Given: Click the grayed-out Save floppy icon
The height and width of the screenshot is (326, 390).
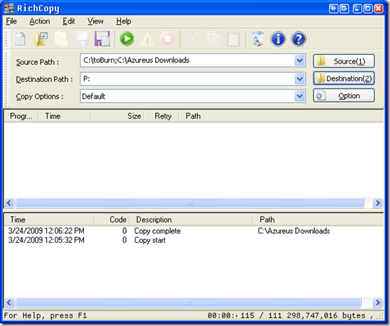Looking at the screenshot, I should [81, 39].
